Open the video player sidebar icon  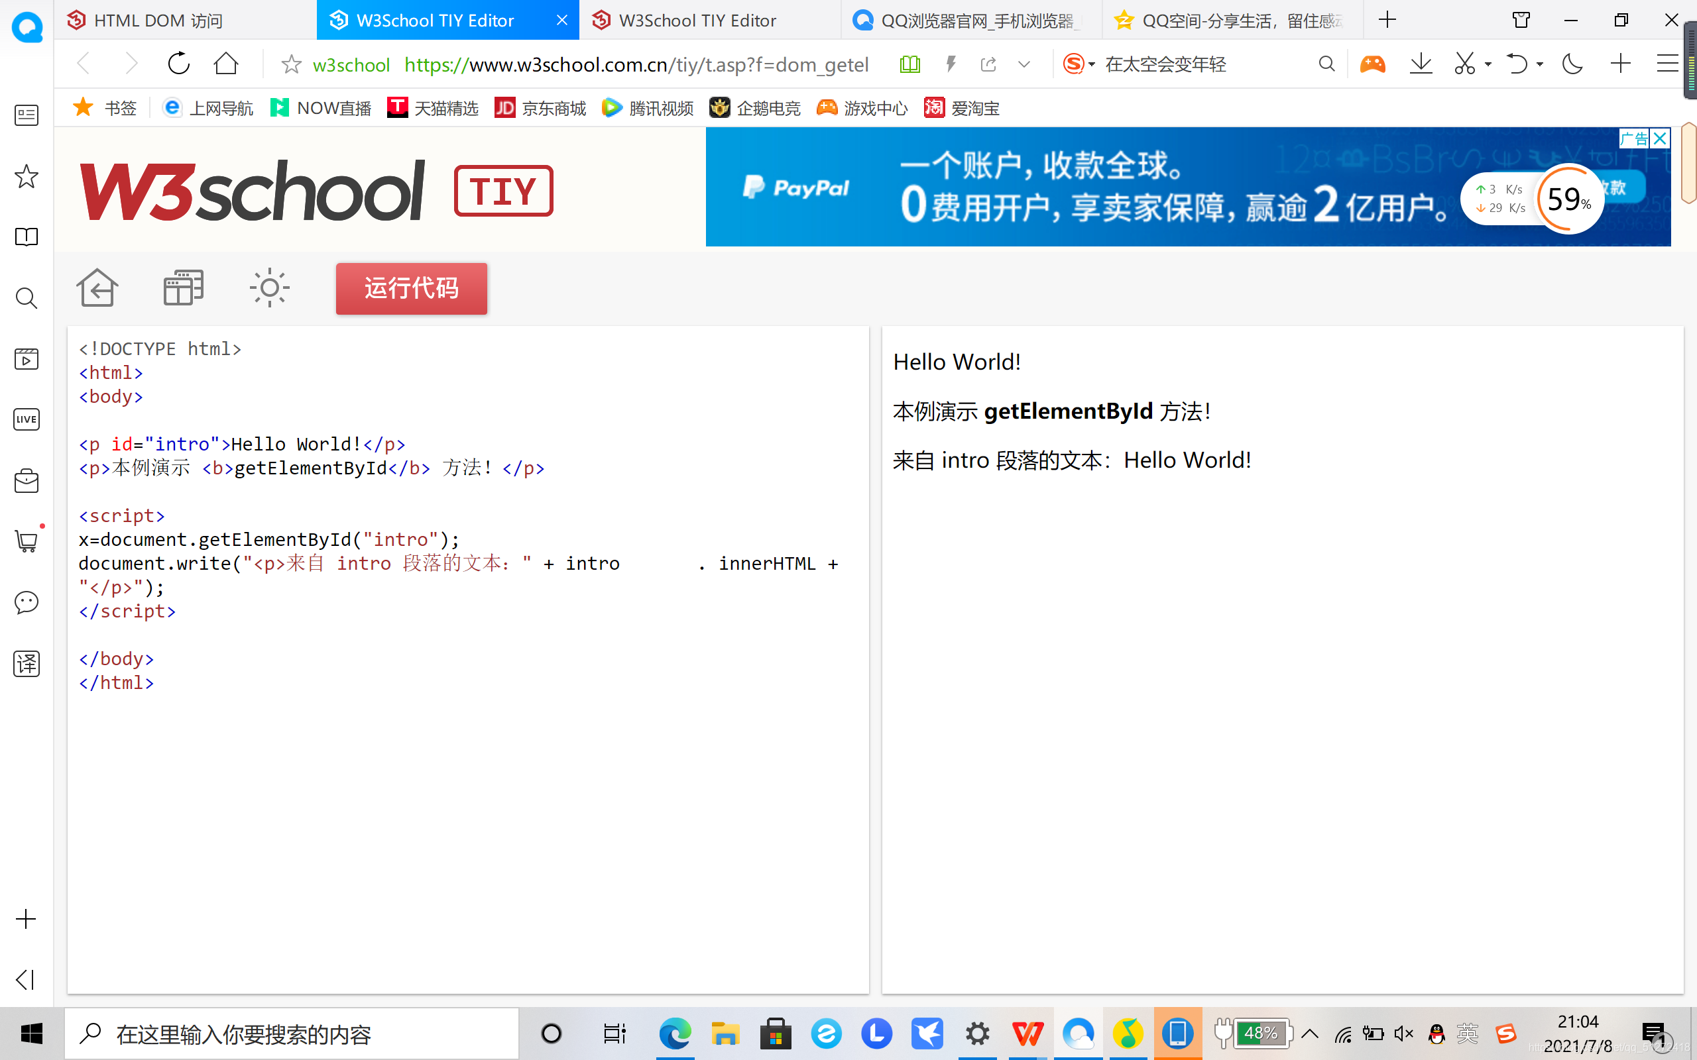[x=27, y=359]
